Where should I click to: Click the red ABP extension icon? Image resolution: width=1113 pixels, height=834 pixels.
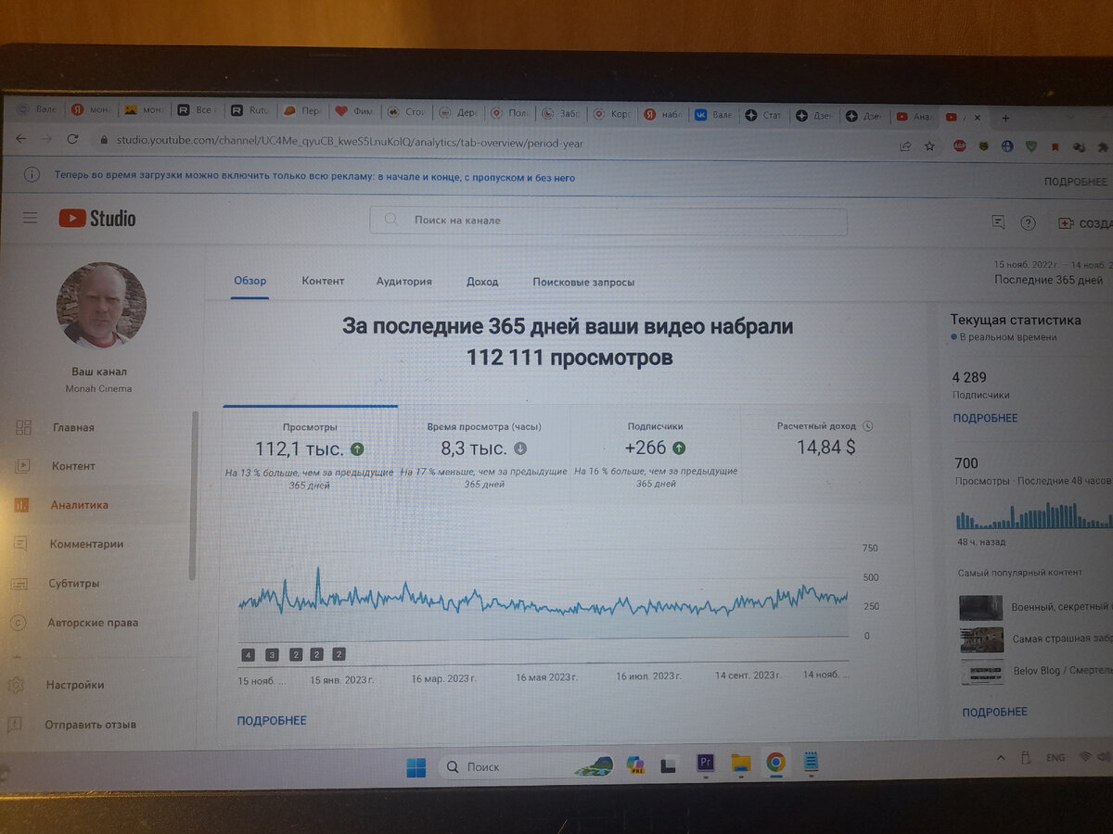point(961,145)
